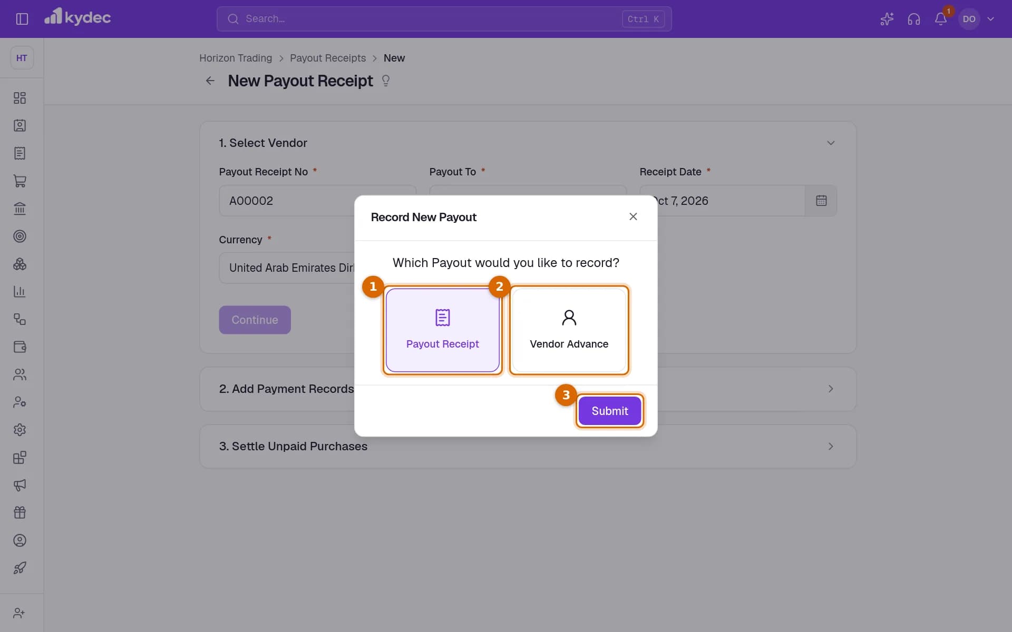This screenshot has height=632, width=1012.
Task: Open the headset support icon
Action: (x=913, y=19)
